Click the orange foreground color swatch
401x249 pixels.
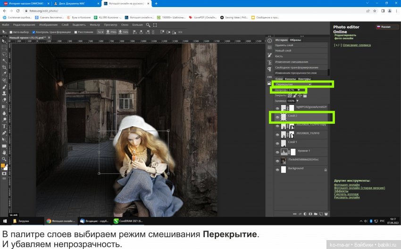[x=3, y=166]
